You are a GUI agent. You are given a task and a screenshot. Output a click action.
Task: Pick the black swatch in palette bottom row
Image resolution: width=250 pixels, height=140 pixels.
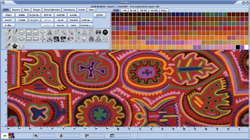(238, 47)
